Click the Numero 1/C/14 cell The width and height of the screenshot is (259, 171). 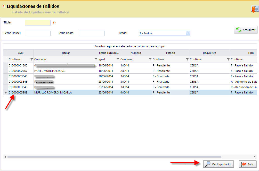pos(136,65)
